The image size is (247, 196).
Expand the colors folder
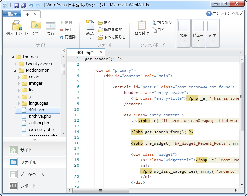[19, 77]
